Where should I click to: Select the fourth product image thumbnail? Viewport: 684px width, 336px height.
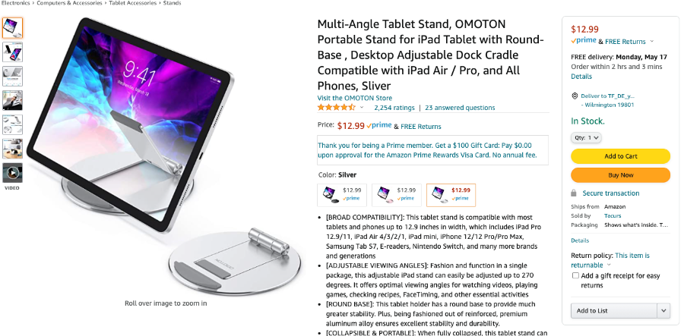(x=13, y=101)
